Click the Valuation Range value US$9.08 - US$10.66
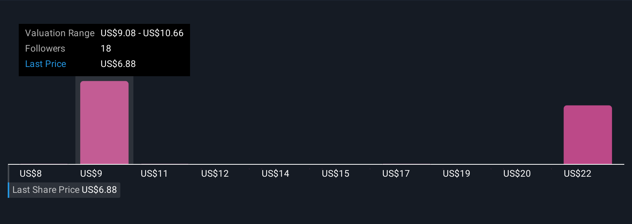 [x=142, y=33]
